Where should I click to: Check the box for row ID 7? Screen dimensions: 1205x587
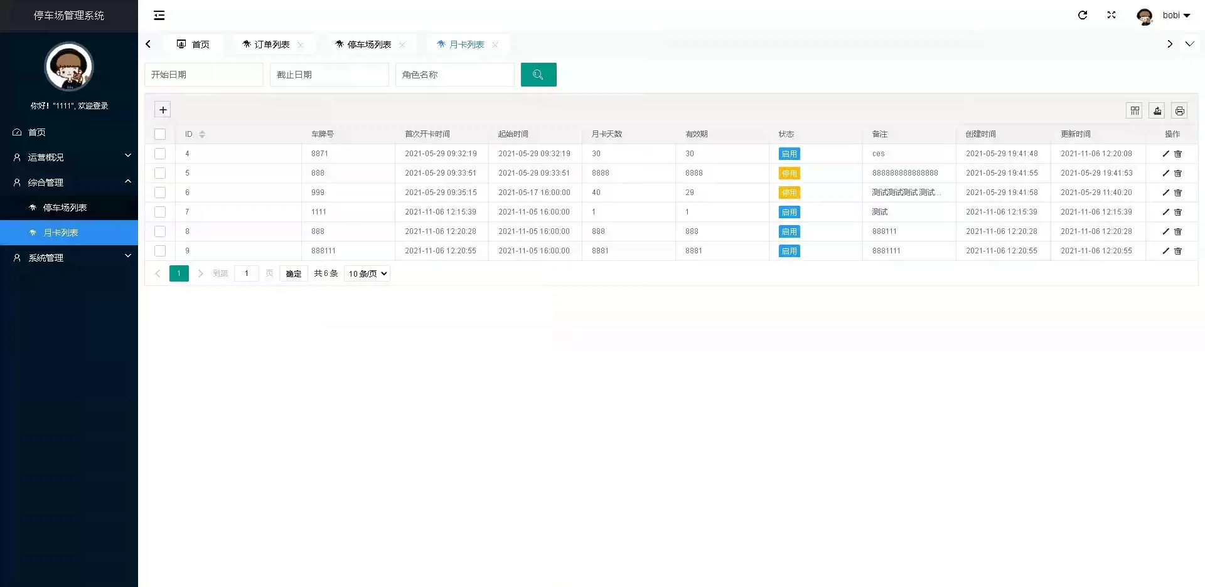coord(160,212)
